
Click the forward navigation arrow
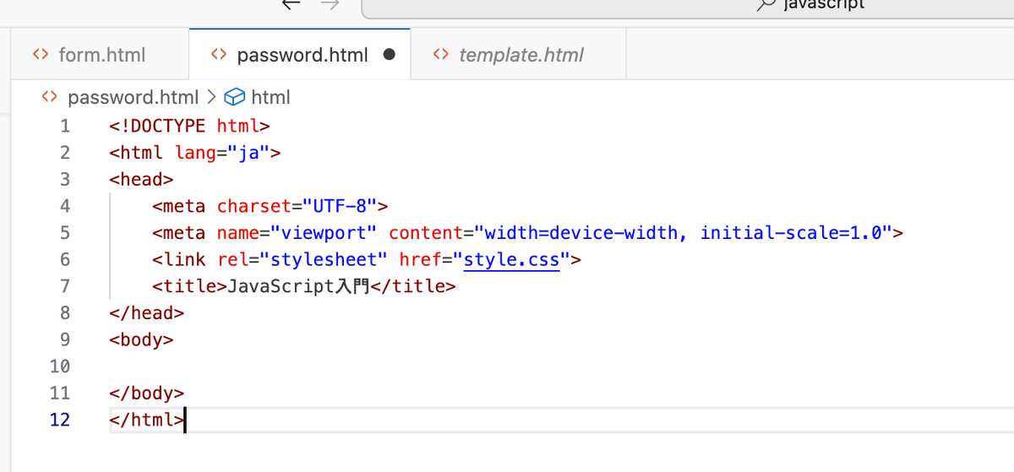click(x=330, y=4)
